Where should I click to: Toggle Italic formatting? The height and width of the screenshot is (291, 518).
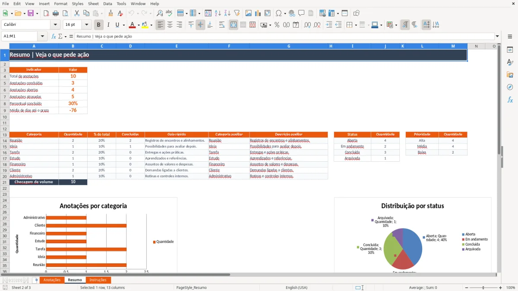click(108, 25)
